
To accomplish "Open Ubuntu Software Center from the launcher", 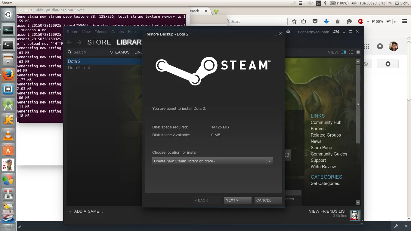I will [8, 150].
